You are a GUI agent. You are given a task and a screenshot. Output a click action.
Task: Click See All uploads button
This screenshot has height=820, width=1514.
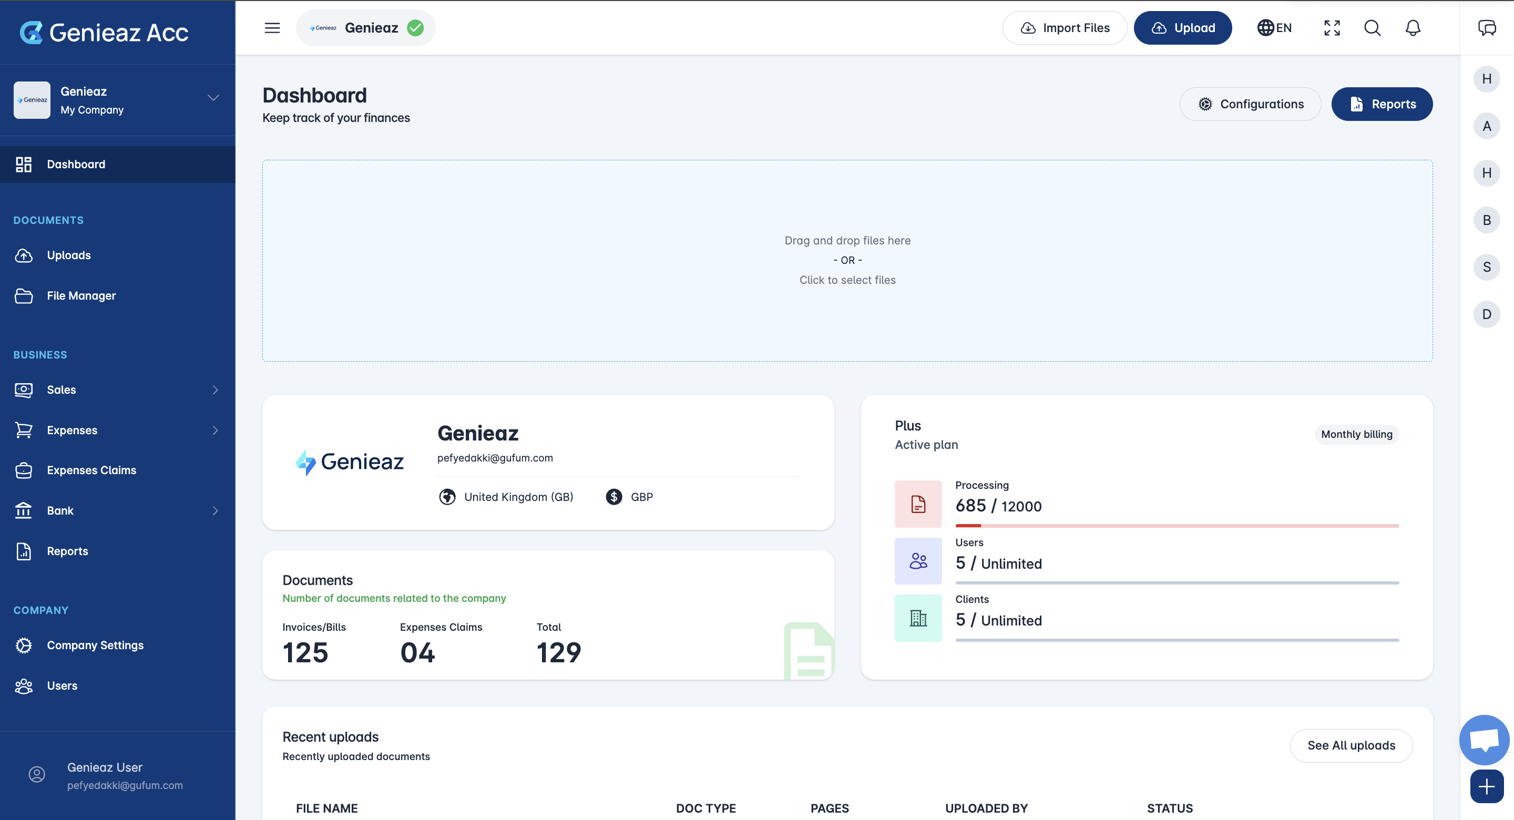point(1351,745)
